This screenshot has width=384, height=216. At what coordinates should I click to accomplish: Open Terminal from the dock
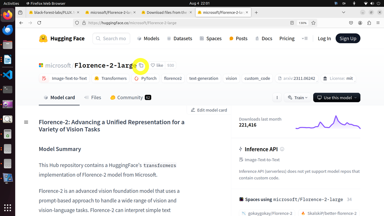coord(8,89)
